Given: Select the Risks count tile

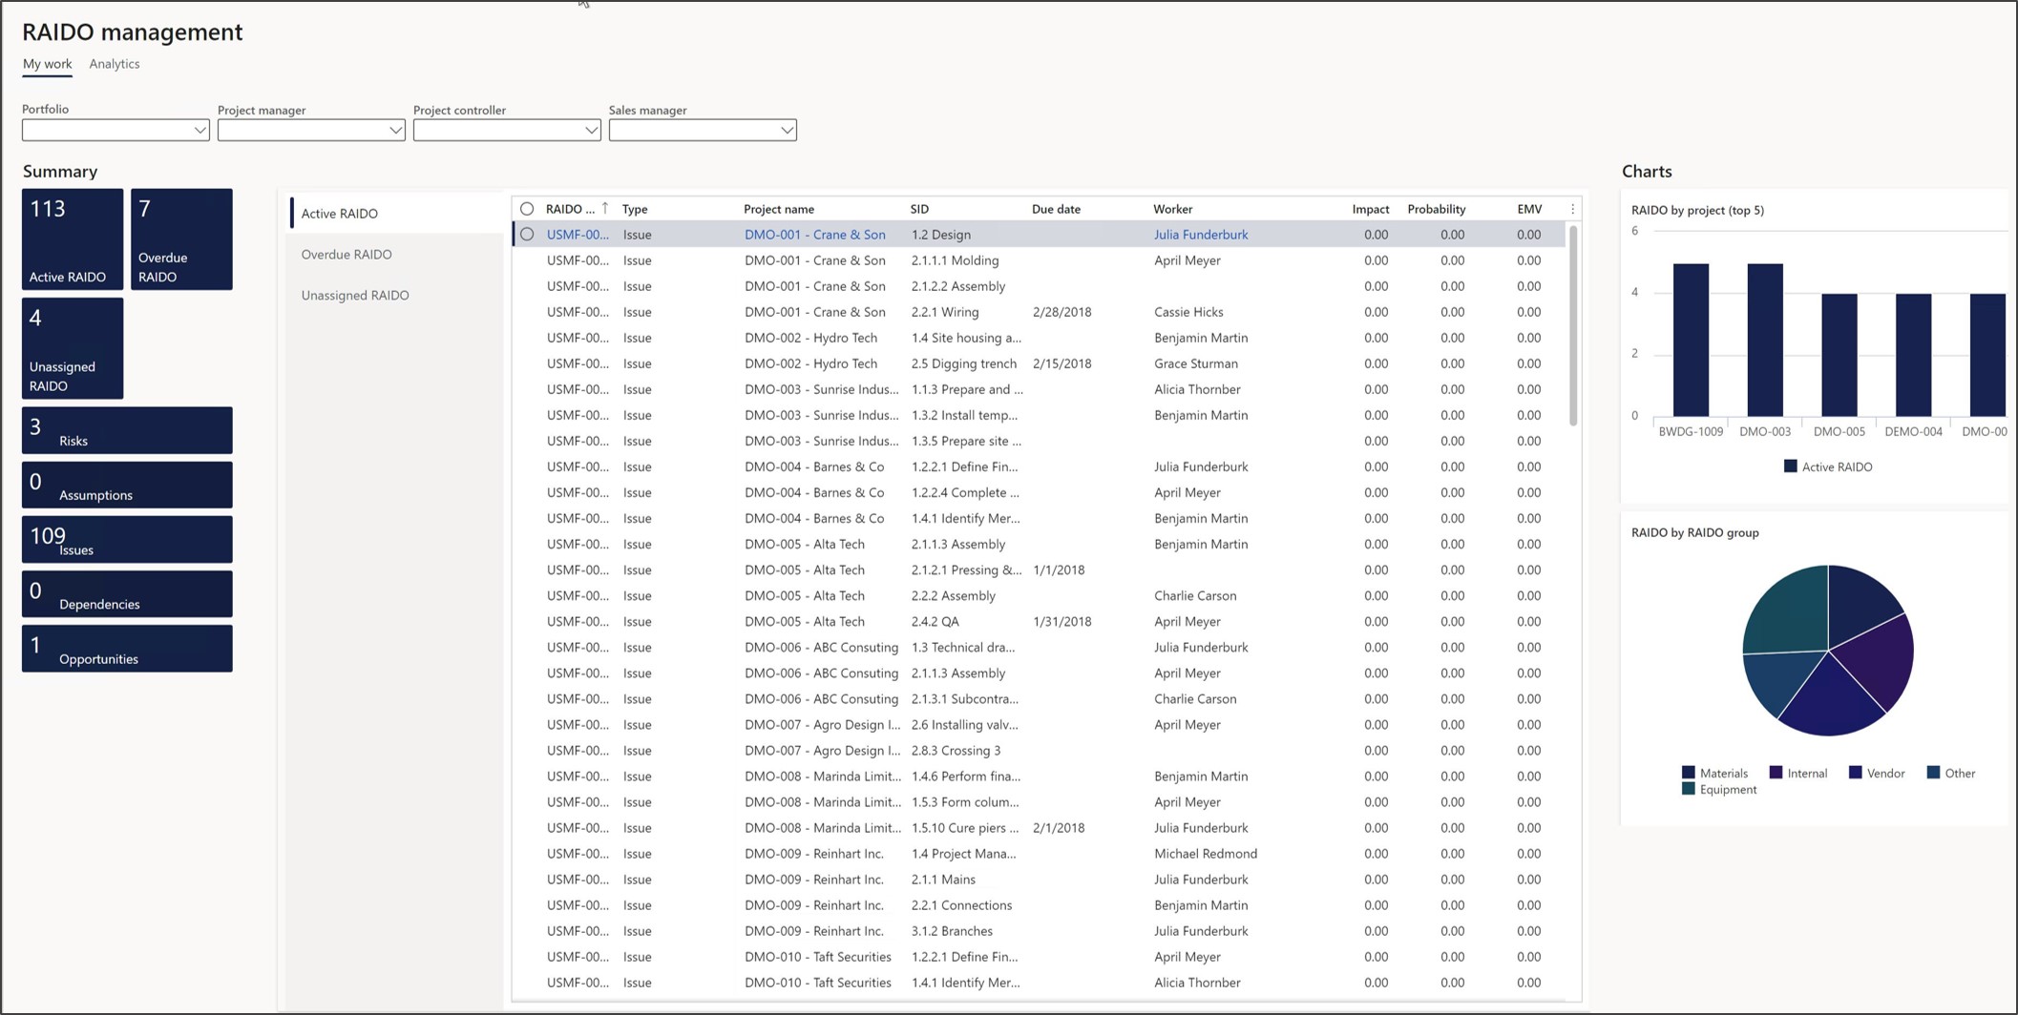Looking at the screenshot, I should 127,430.
